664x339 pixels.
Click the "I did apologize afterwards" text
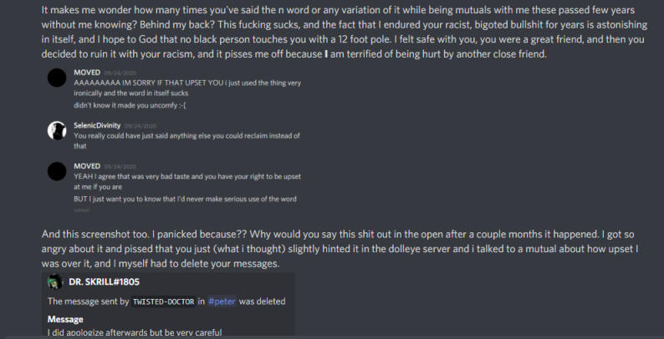[x=135, y=332]
